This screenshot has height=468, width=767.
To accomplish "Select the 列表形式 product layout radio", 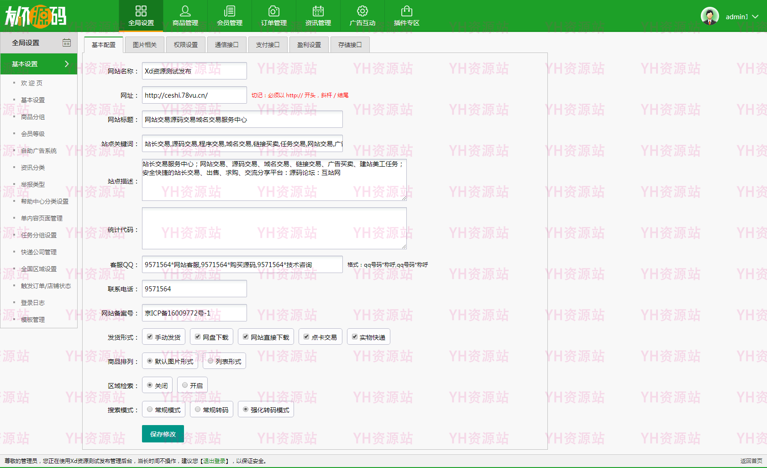I will click(210, 361).
